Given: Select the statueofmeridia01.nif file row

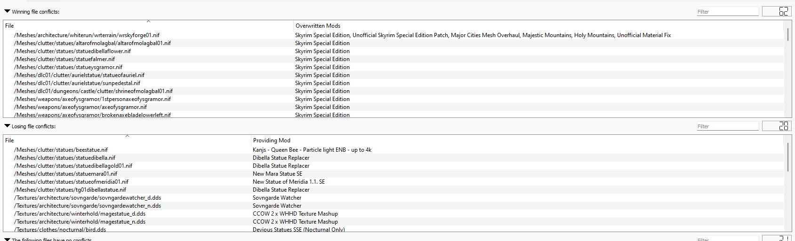Looking at the screenshot, I should tap(393, 182).
